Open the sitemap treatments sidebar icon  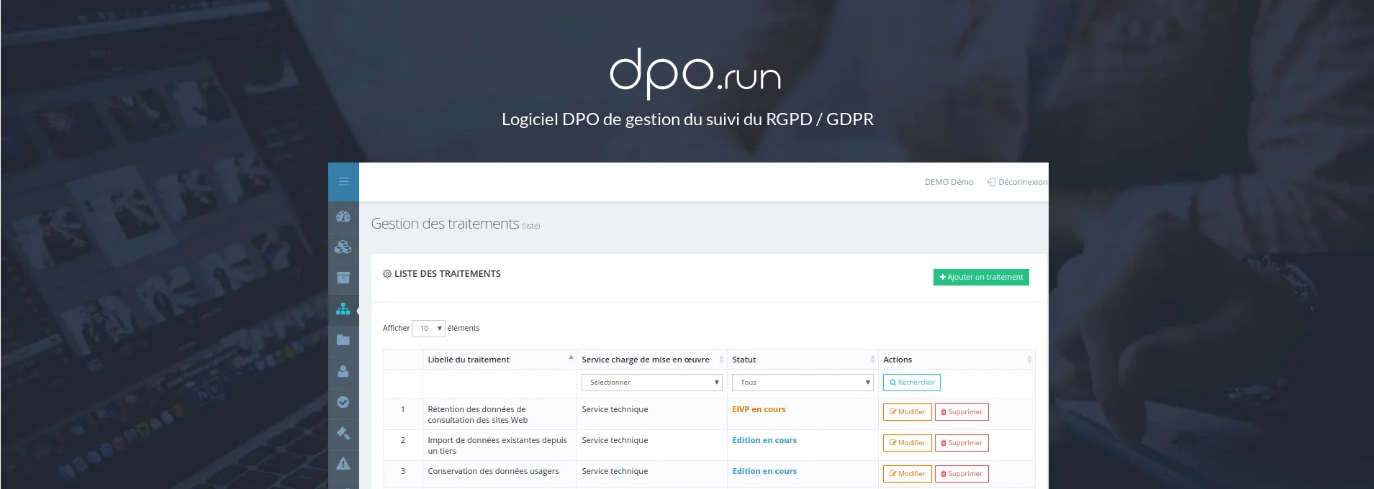click(x=343, y=309)
